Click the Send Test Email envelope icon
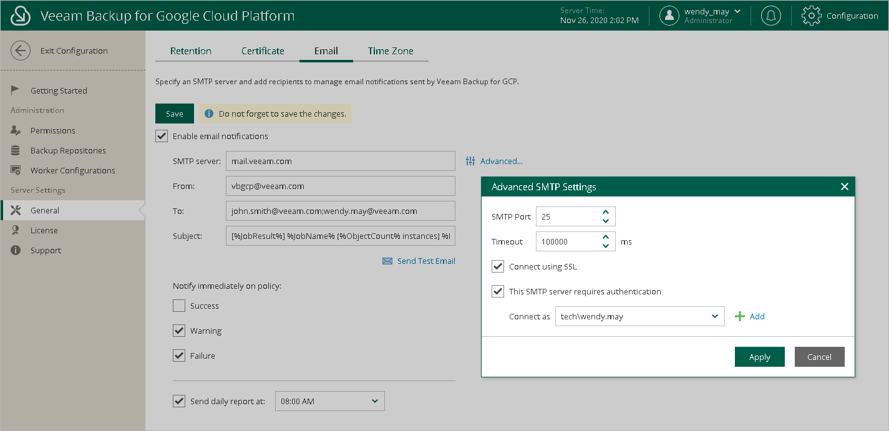The height and width of the screenshot is (431, 889). tap(387, 261)
